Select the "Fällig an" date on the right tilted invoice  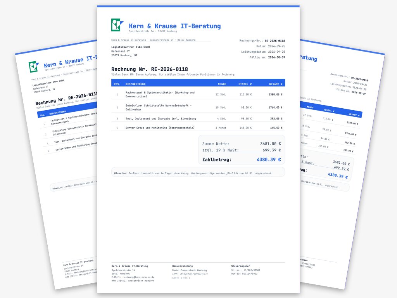pyautogui.click(x=359, y=92)
